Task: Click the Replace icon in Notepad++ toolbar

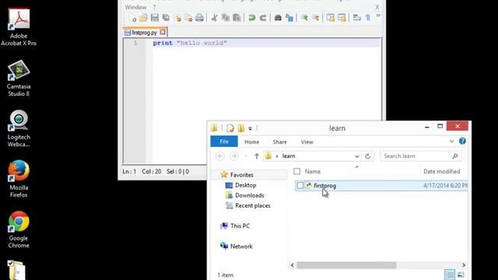Action: [x=289, y=18]
